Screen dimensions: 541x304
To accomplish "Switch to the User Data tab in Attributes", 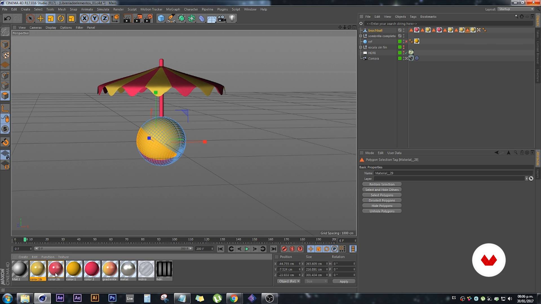I will (x=394, y=153).
